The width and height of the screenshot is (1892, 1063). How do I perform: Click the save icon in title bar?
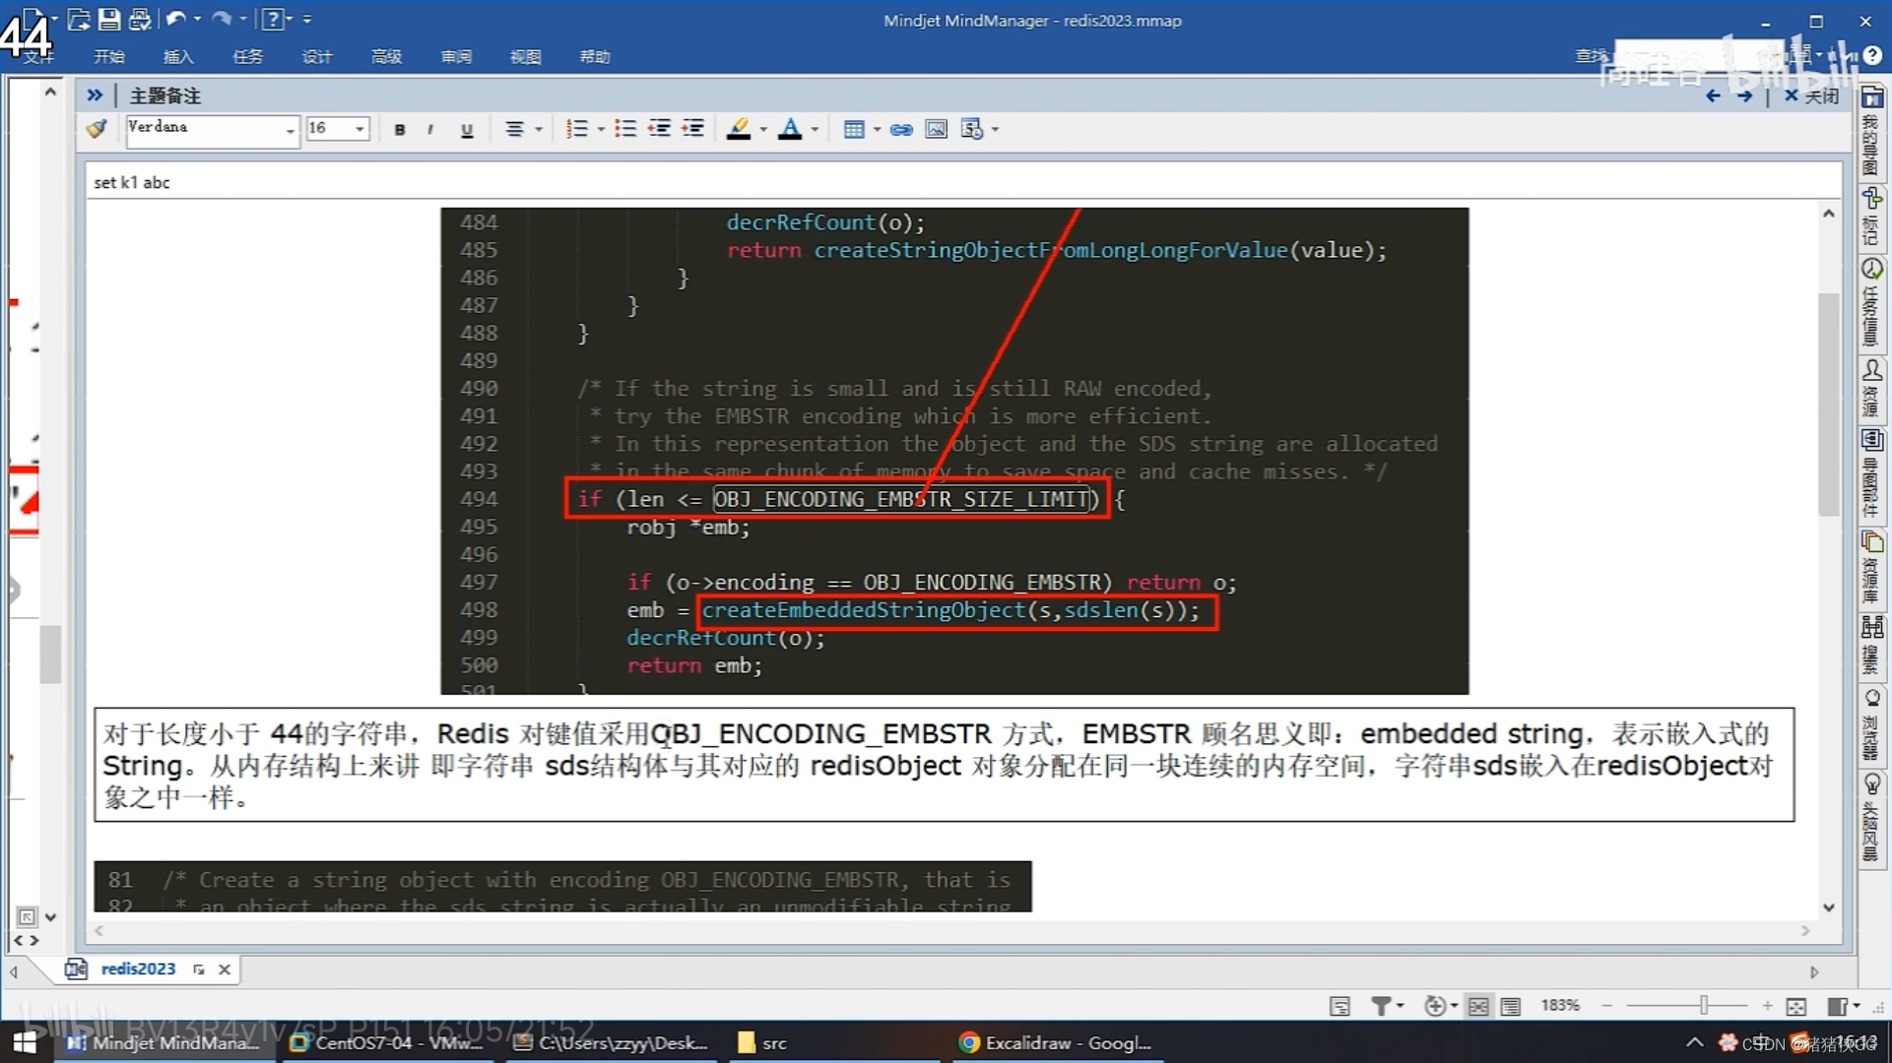click(109, 19)
